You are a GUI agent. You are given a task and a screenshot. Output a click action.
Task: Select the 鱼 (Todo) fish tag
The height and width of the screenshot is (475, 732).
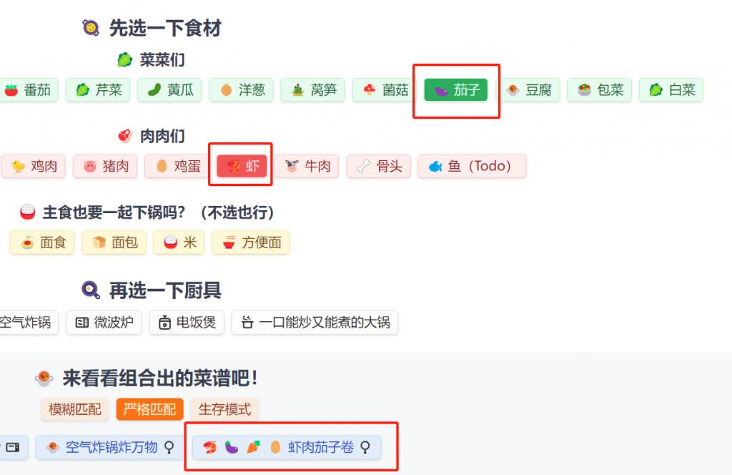click(472, 166)
